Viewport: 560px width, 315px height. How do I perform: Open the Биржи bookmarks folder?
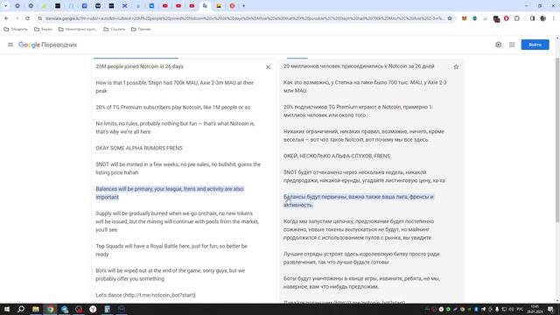pos(43,29)
